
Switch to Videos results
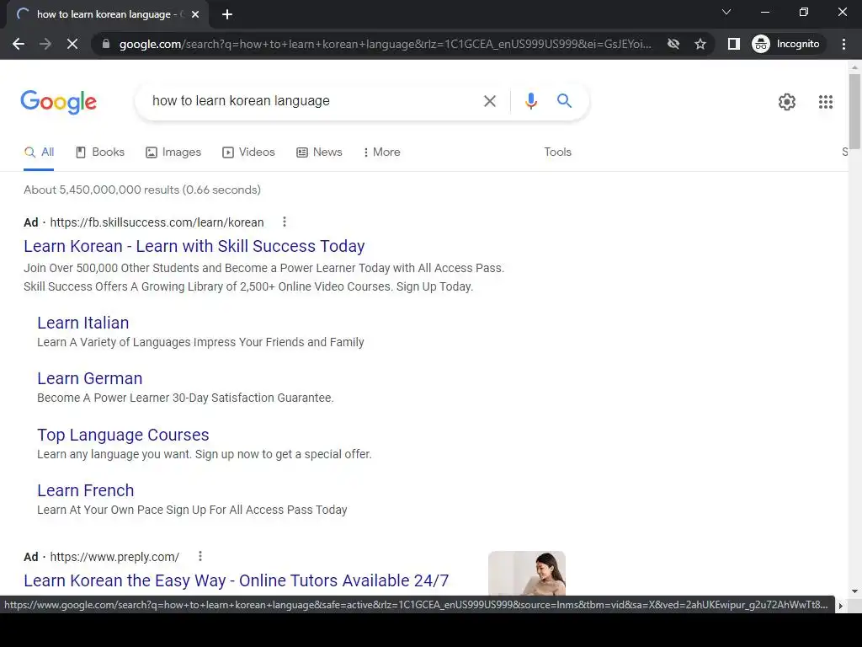pyautogui.click(x=248, y=152)
